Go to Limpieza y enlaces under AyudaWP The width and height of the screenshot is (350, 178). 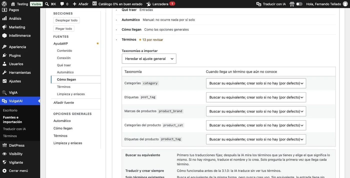71,94
